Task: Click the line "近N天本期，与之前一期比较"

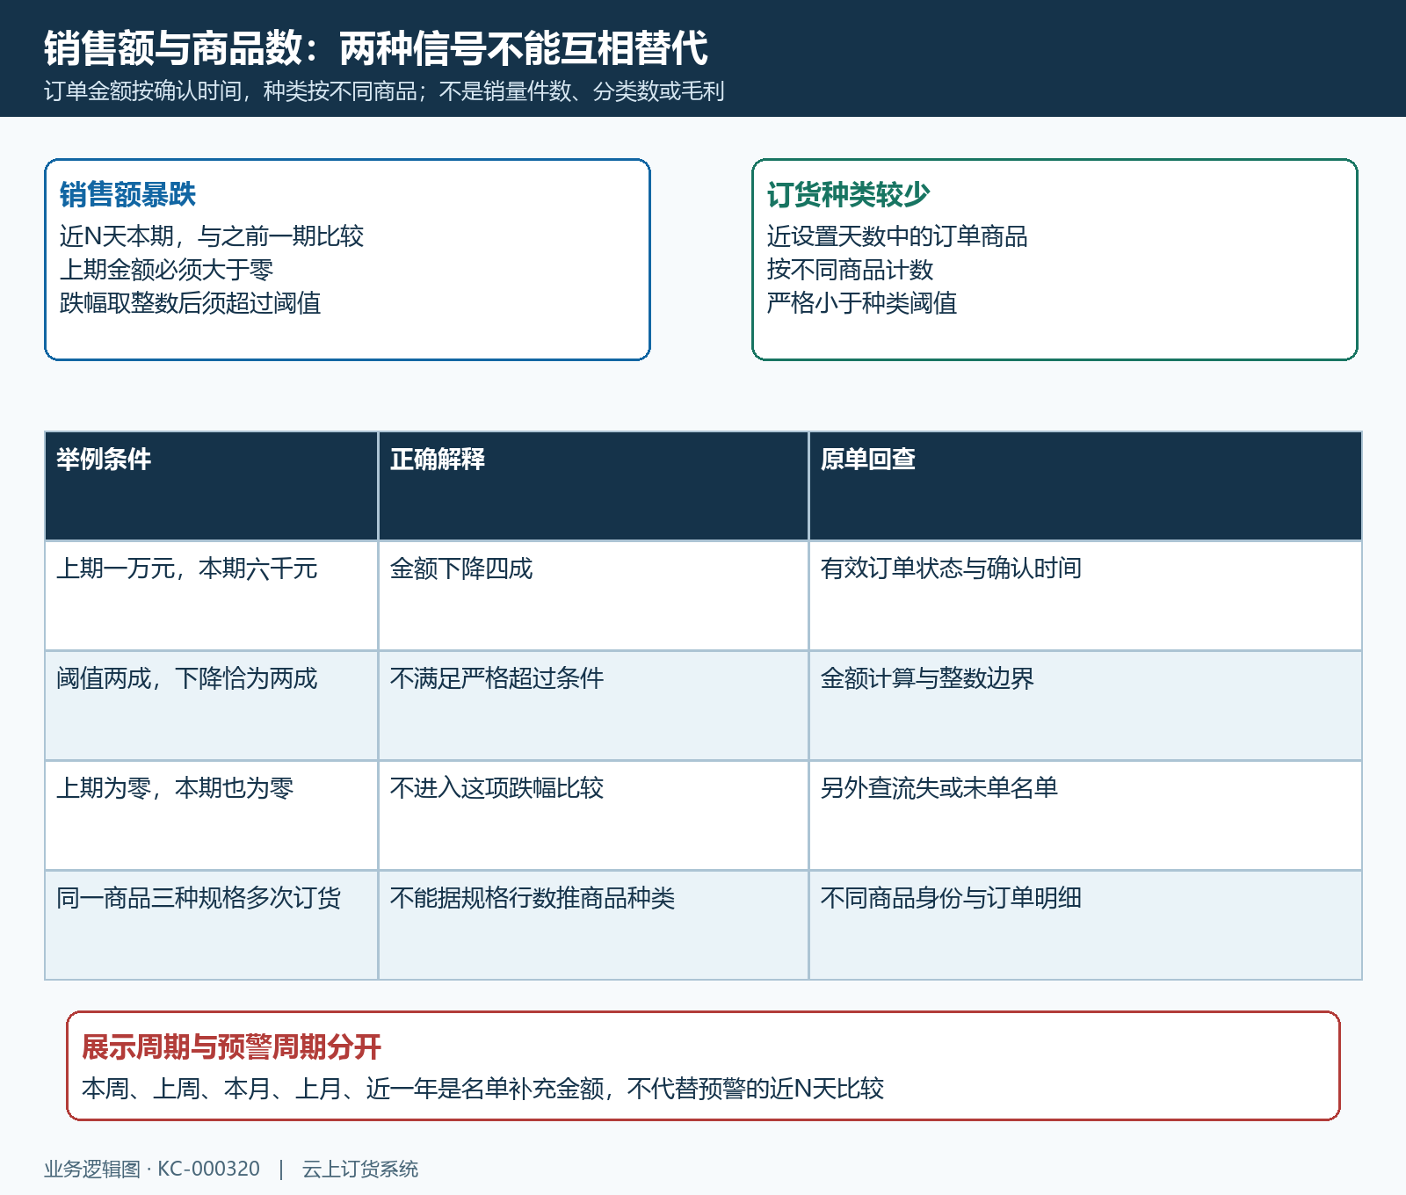Action: click(211, 236)
